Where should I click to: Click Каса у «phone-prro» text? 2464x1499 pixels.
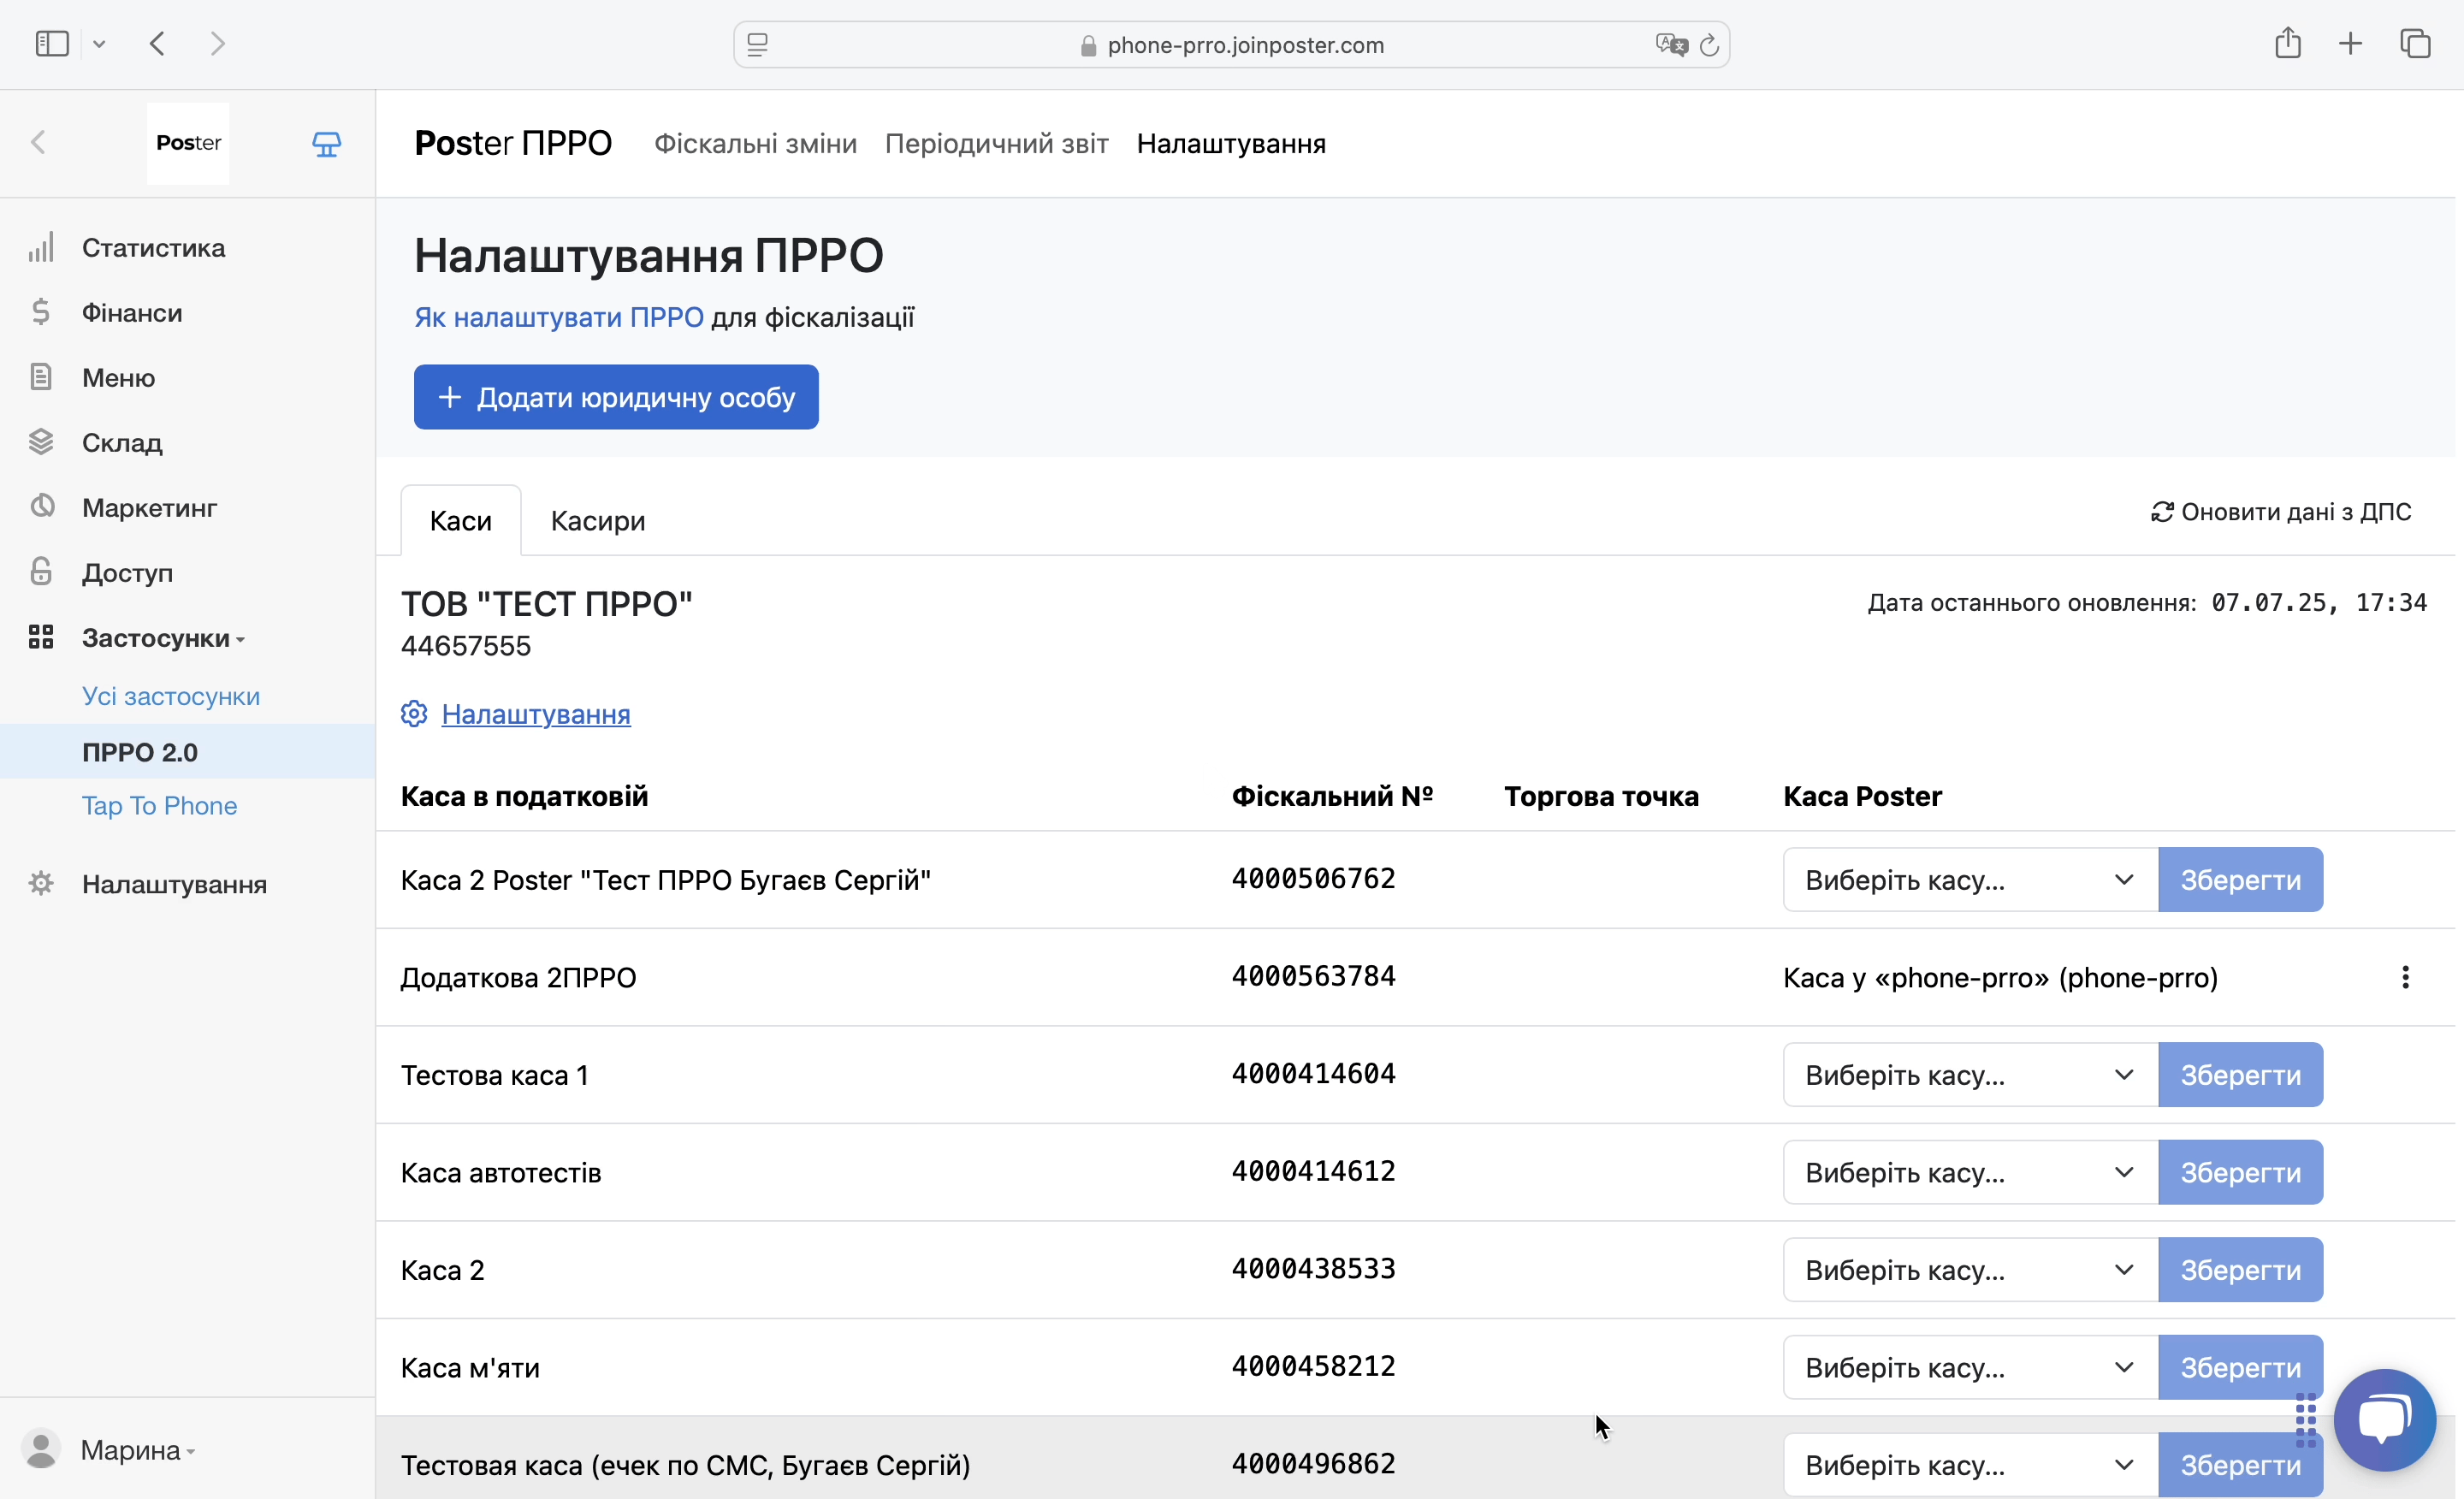pyautogui.click(x=2000, y=977)
